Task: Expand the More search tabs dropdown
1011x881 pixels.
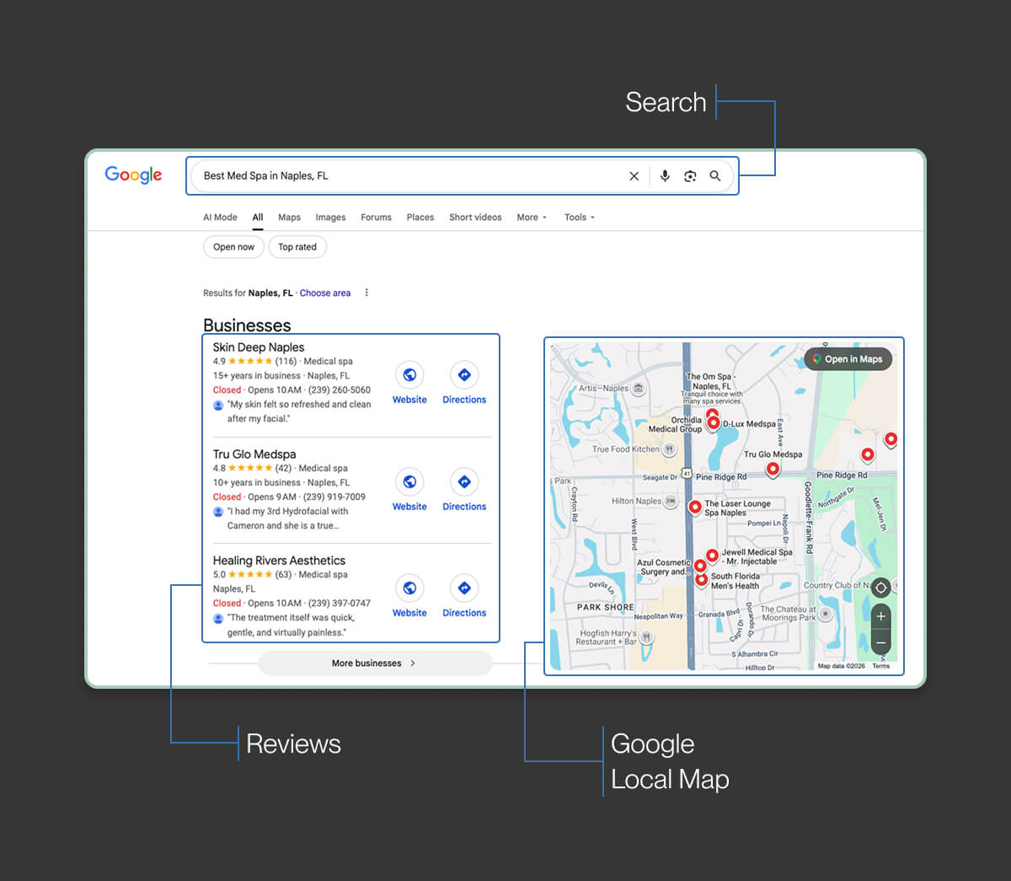Action: [x=532, y=218]
